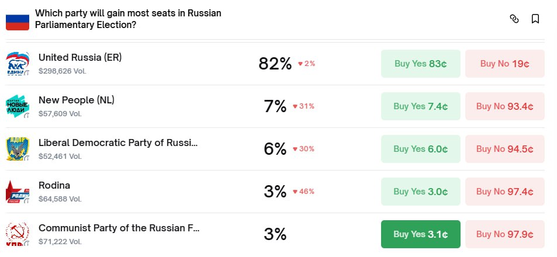This screenshot has height=257, width=557.
Task: Open the Rodina outcome name
Action: pyautogui.click(x=54, y=185)
